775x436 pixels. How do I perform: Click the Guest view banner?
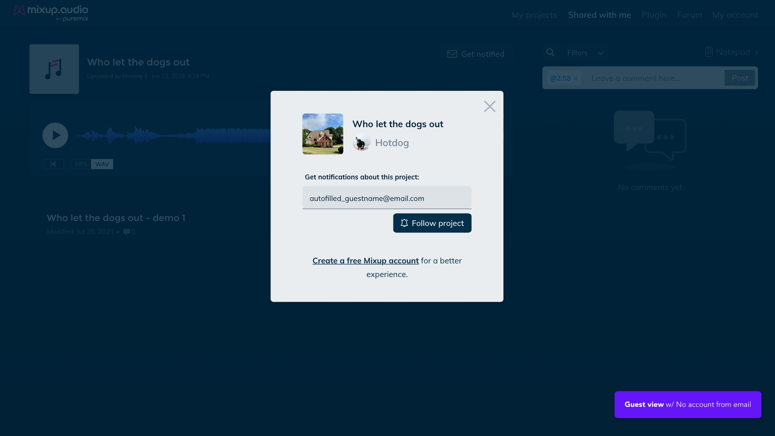[x=688, y=404]
